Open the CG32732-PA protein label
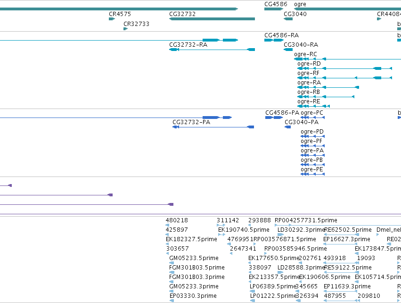Viewport: 401px width, 303px height. click(191, 122)
